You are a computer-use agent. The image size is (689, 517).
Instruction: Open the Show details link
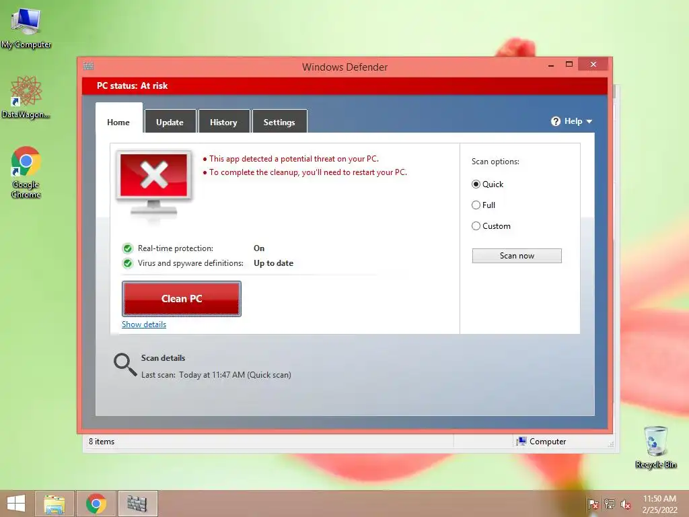pos(144,324)
